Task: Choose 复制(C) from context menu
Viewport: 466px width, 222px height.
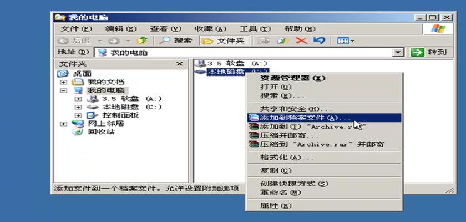Action: [324, 170]
